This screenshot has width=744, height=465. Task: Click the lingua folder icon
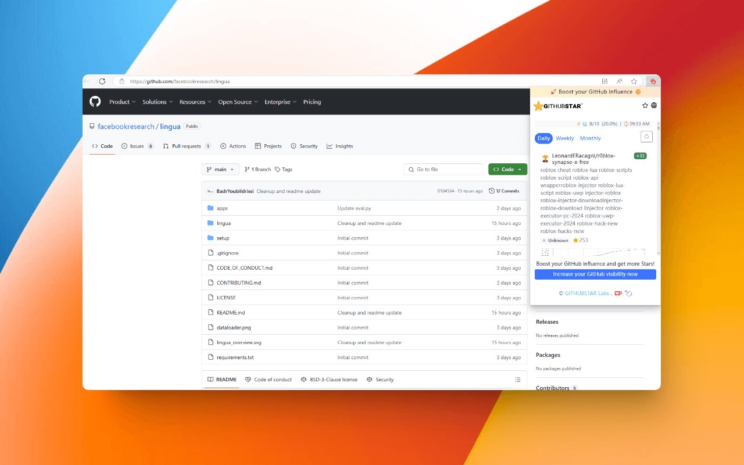pos(211,223)
